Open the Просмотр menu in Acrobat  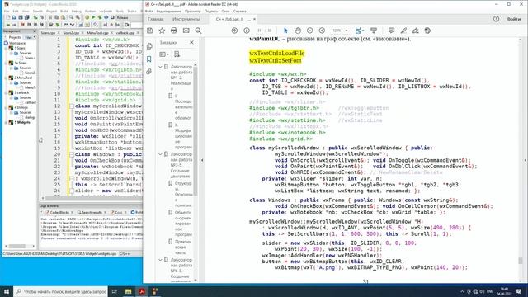point(192,11)
